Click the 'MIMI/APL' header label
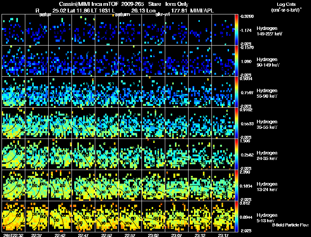Viewport: 311px width, 237px height. (202, 11)
